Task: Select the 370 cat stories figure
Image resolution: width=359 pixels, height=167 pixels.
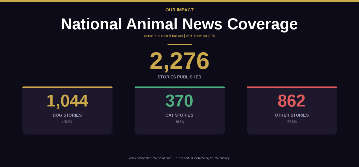Action: pyautogui.click(x=180, y=101)
